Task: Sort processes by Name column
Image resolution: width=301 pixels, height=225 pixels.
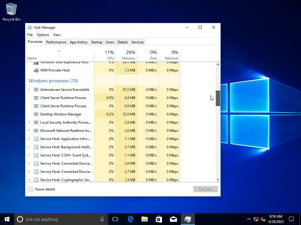Action: tap(60, 55)
